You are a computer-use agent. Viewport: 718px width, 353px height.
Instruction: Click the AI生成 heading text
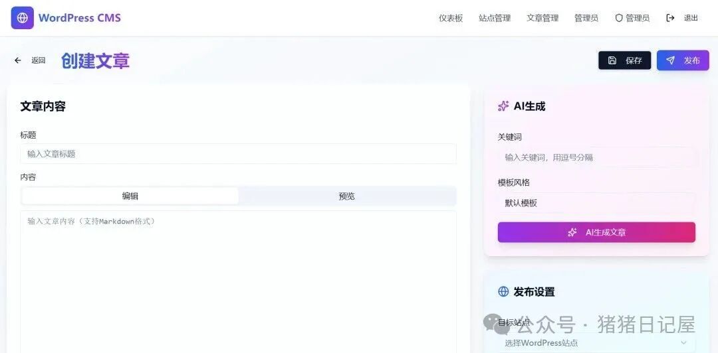coord(529,107)
